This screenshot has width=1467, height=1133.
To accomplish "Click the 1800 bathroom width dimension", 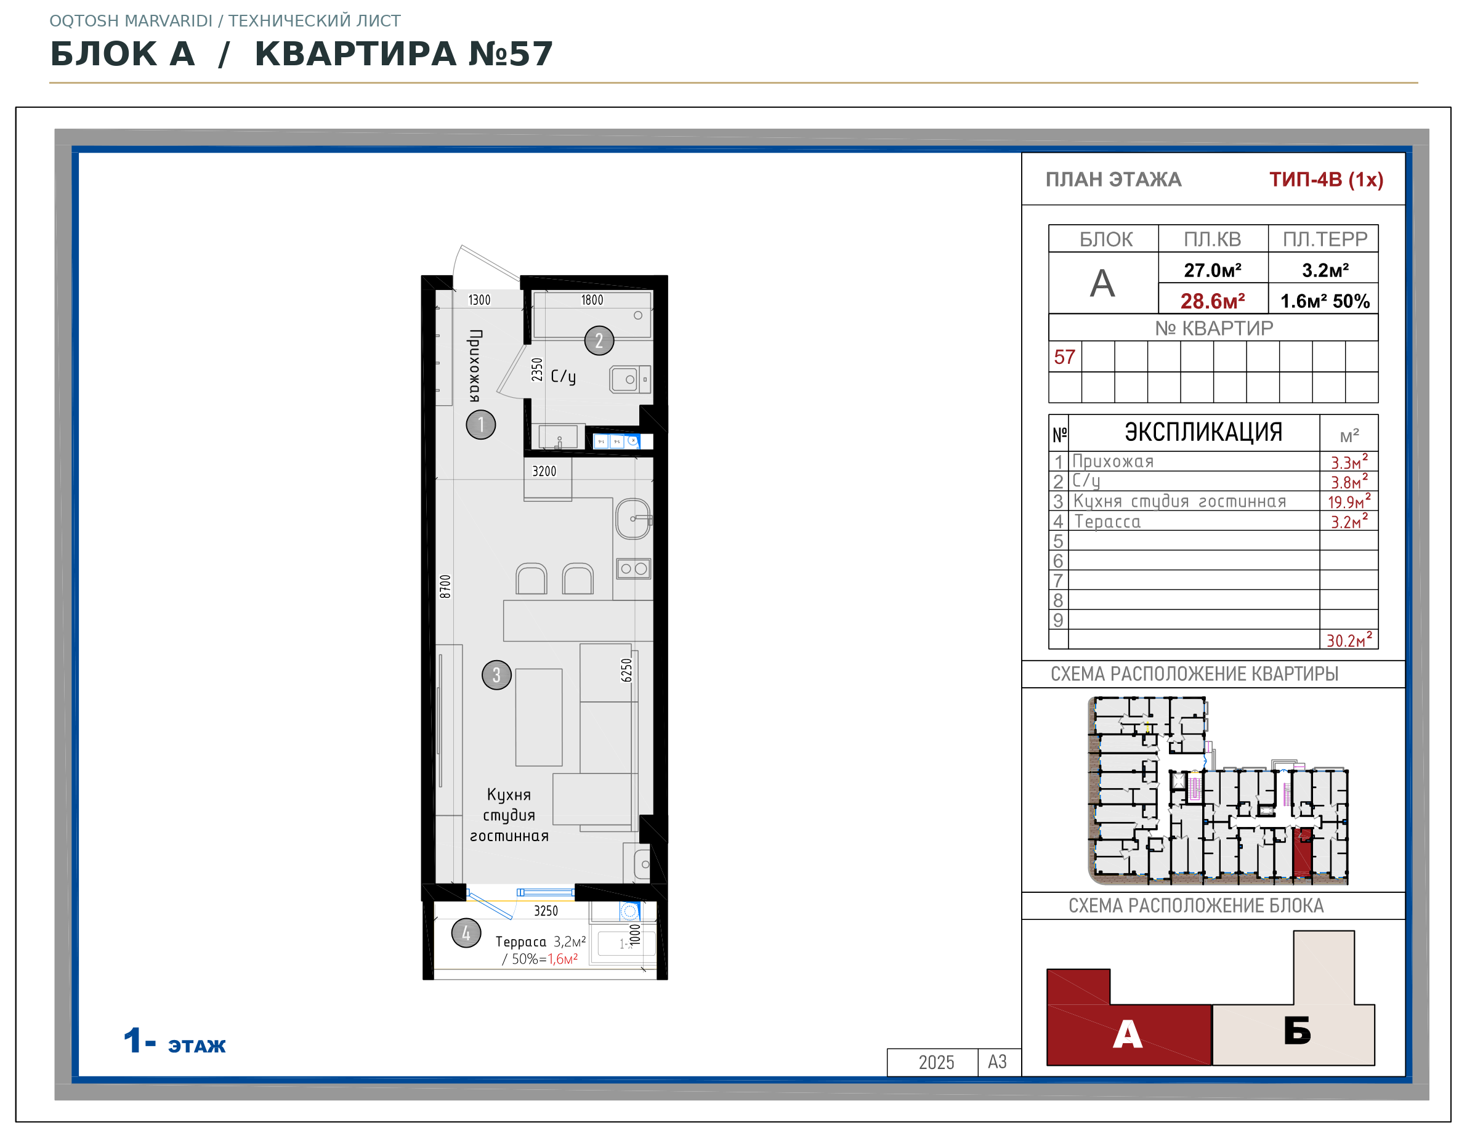I will pos(592,299).
